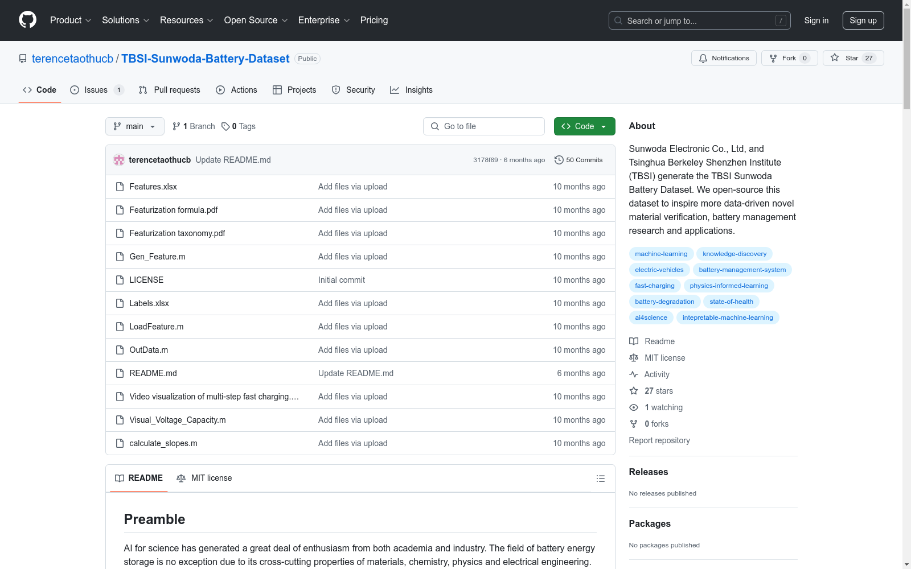Image resolution: width=911 pixels, height=569 pixels.
Task: Click the eye icon beside watching
Action: [x=634, y=407]
